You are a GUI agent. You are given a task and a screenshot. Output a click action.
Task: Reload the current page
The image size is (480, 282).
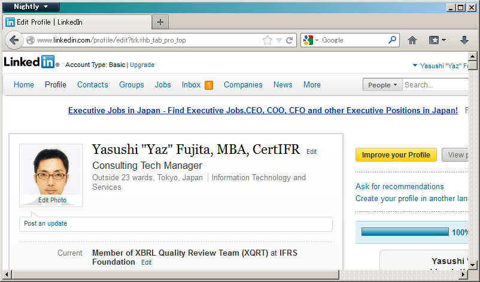[289, 40]
